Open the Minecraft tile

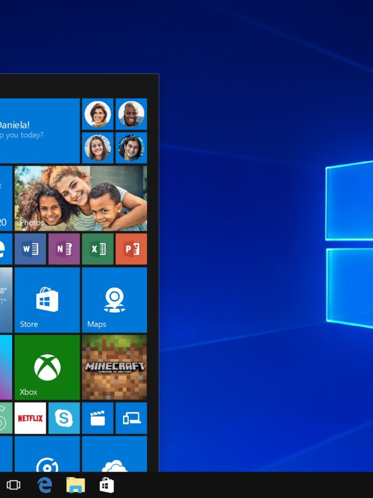coord(114,367)
